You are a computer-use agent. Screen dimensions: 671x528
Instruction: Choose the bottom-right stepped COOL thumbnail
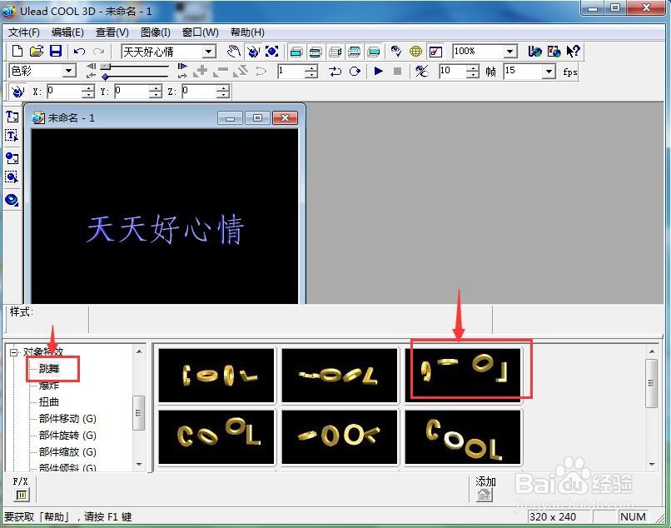(463, 436)
